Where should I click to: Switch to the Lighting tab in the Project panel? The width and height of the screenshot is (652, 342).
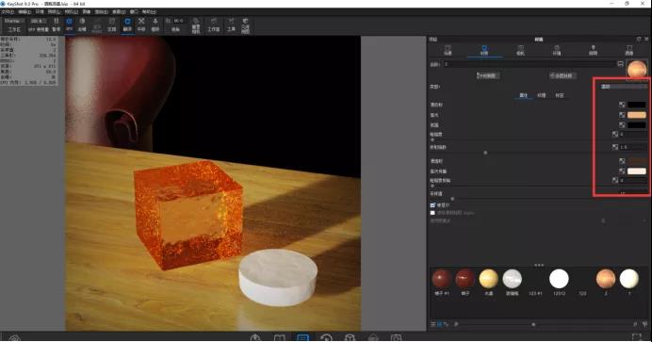(x=594, y=50)
